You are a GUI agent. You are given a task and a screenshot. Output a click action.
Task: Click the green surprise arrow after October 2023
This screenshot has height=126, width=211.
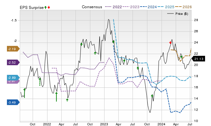point(152,96)
